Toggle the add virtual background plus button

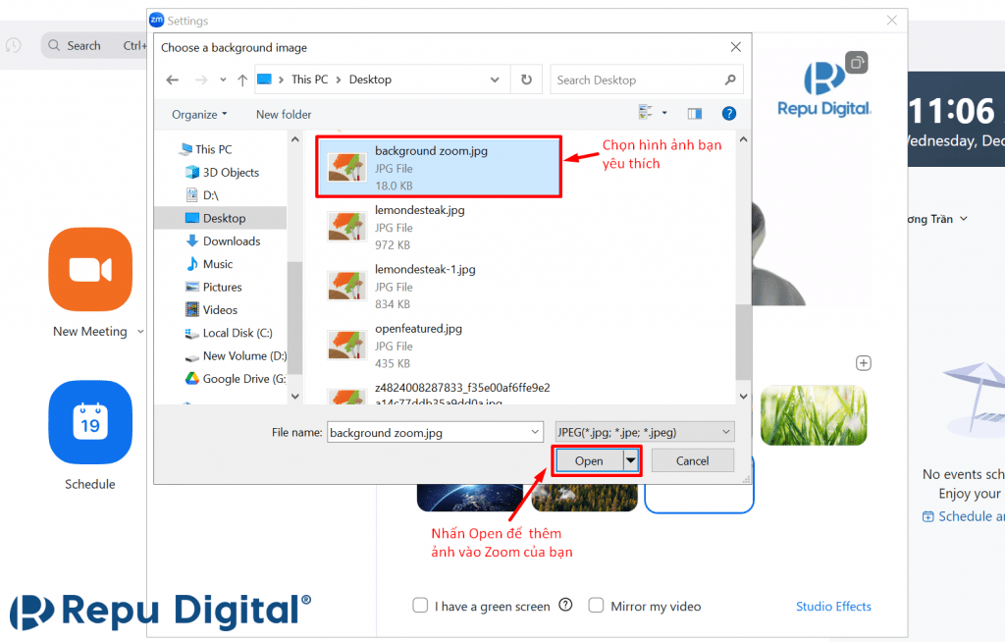[864, 363]
